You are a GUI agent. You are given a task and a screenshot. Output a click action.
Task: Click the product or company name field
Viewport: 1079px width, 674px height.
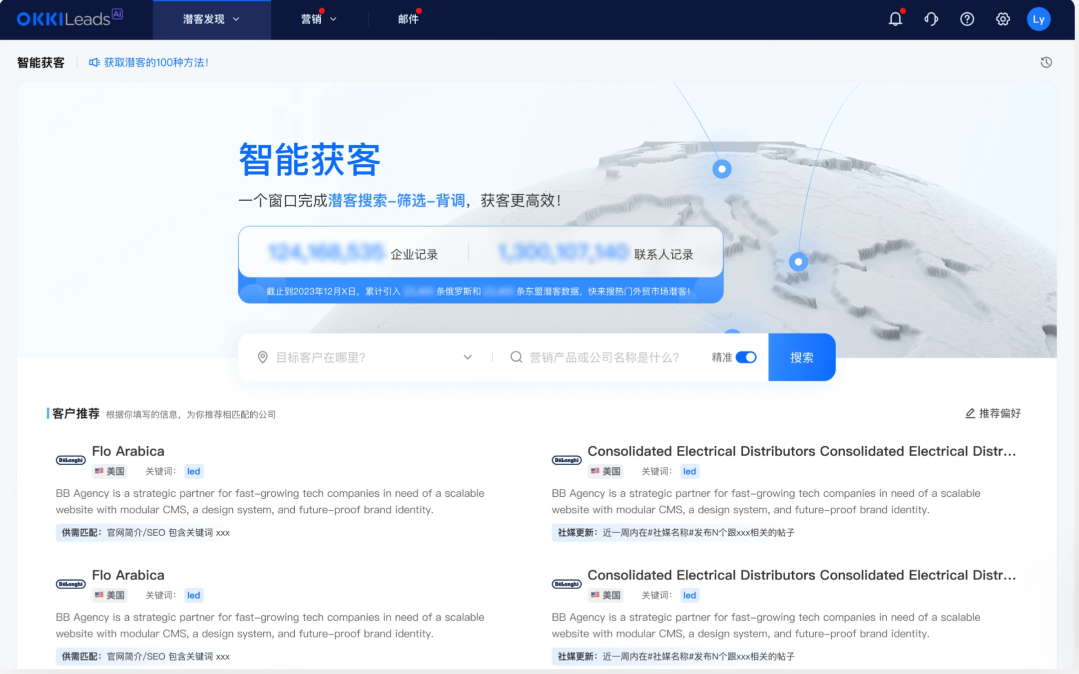pos(604,357)
